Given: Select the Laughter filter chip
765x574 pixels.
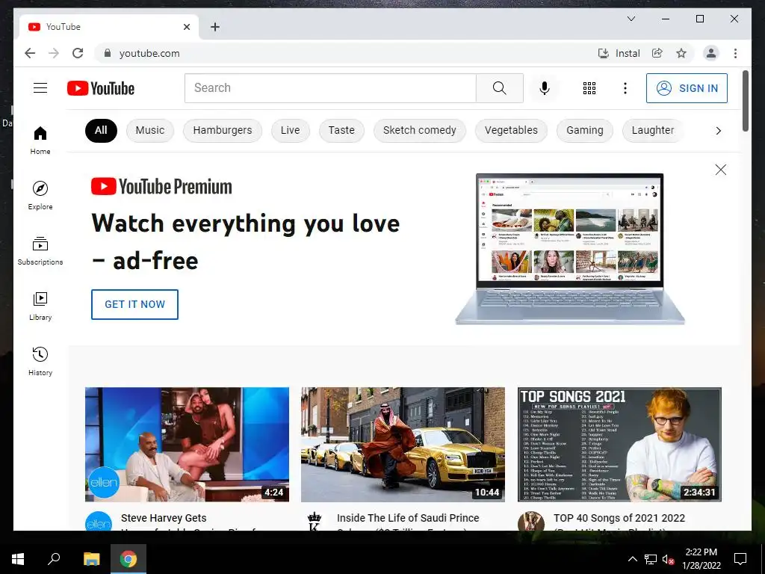Looking at the screenshot, I should pos(653,130).
